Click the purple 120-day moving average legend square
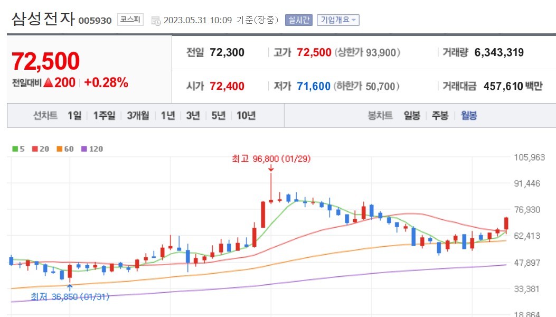The width and height of the screenshot is (556, 317). [x=84, y=149]
